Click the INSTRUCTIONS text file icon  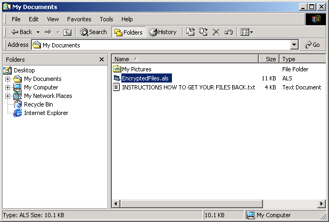[x=117, y=87]
